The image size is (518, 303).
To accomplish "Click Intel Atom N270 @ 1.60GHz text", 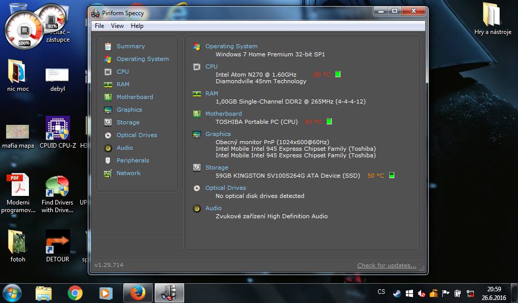I will point(256,75).
